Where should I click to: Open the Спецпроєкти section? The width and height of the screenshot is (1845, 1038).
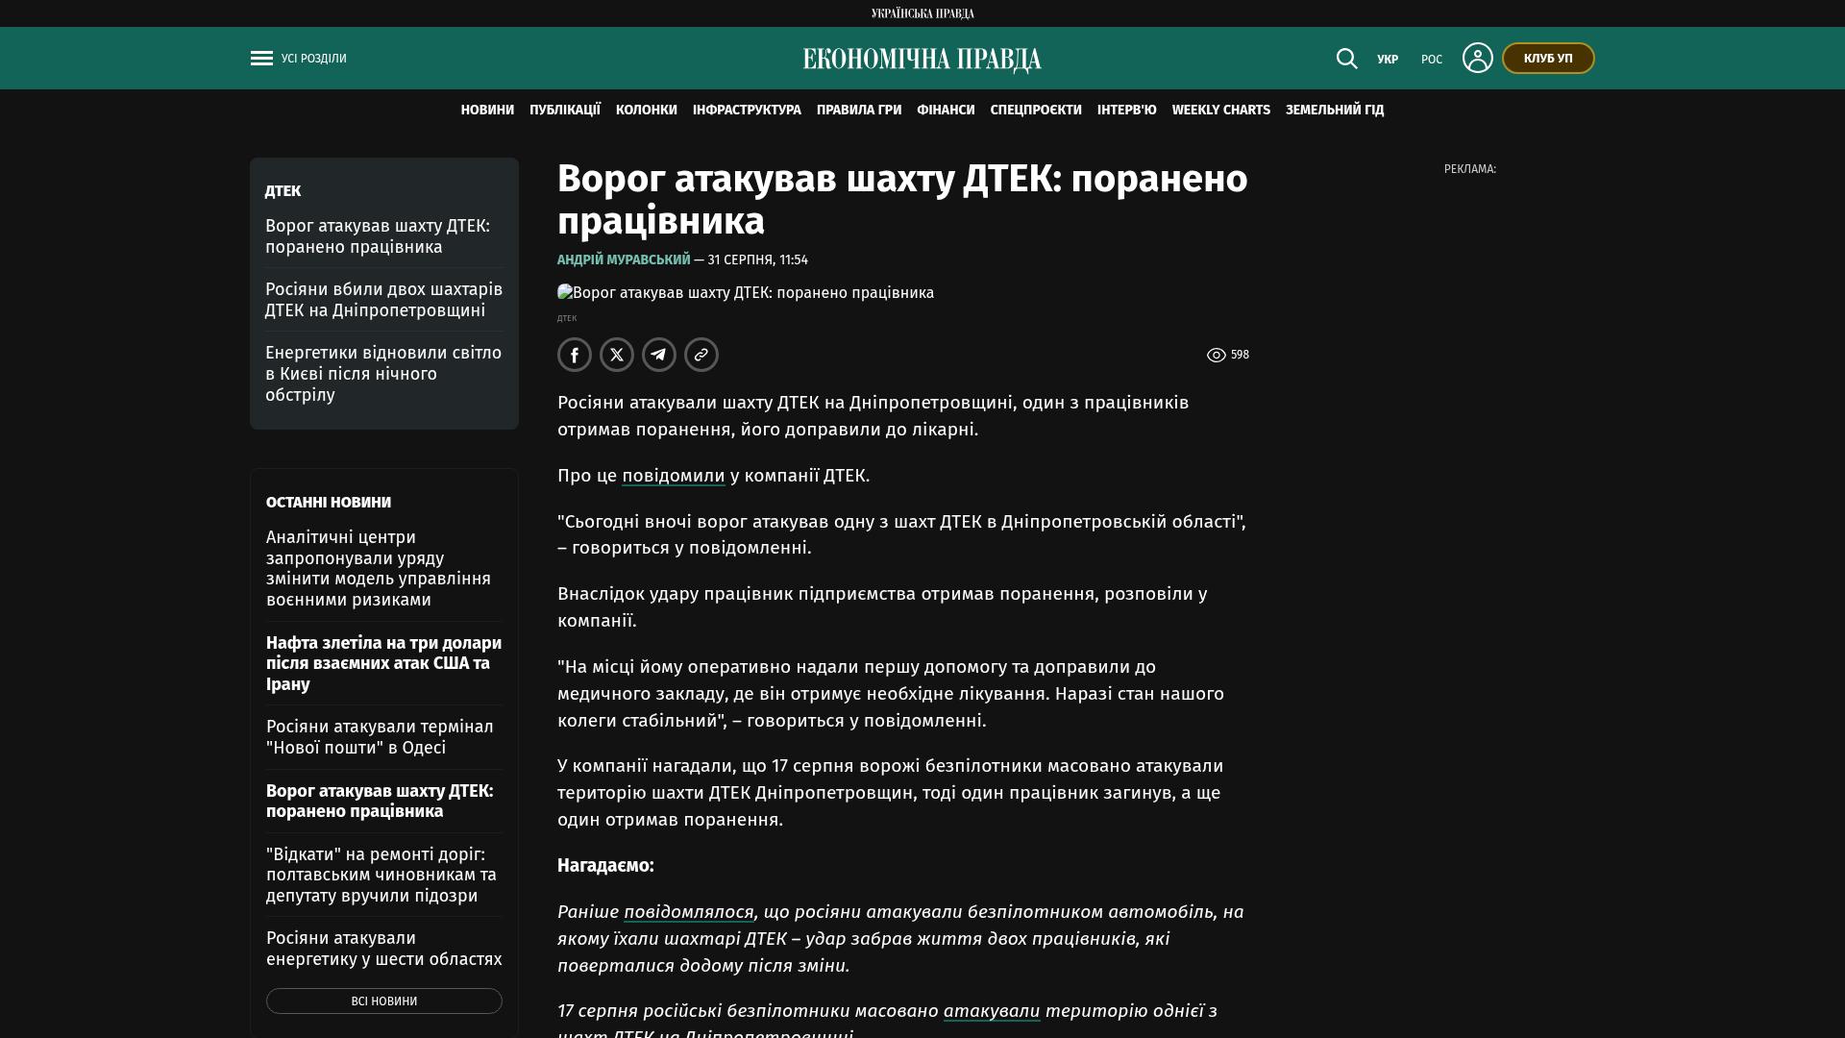[x=1036, y=111]
